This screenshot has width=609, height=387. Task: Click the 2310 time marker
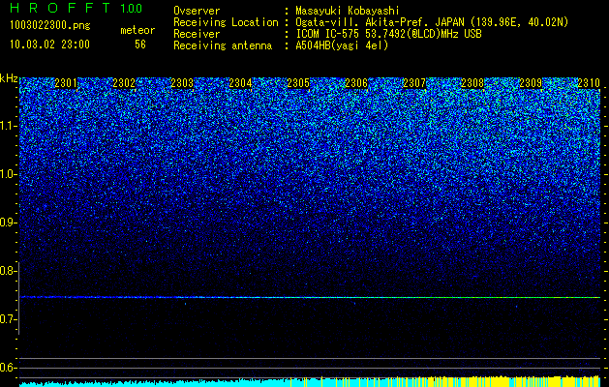coord(589,83)
